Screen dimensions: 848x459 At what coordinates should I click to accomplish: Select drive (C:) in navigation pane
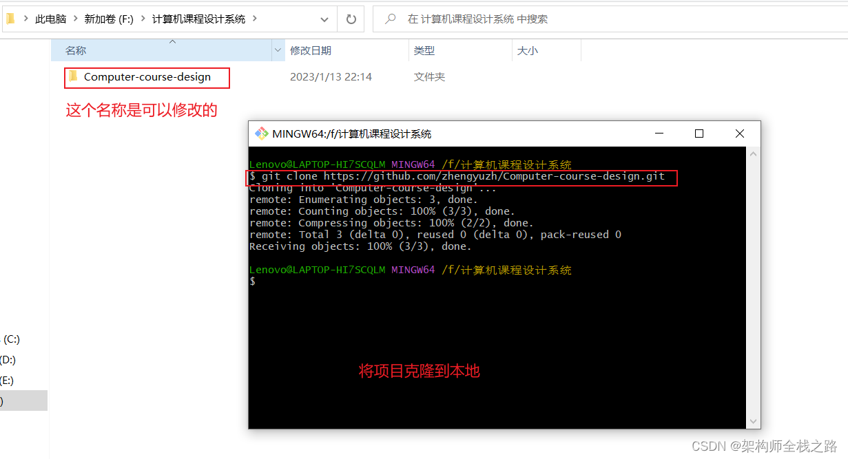(x=12, y=339)
